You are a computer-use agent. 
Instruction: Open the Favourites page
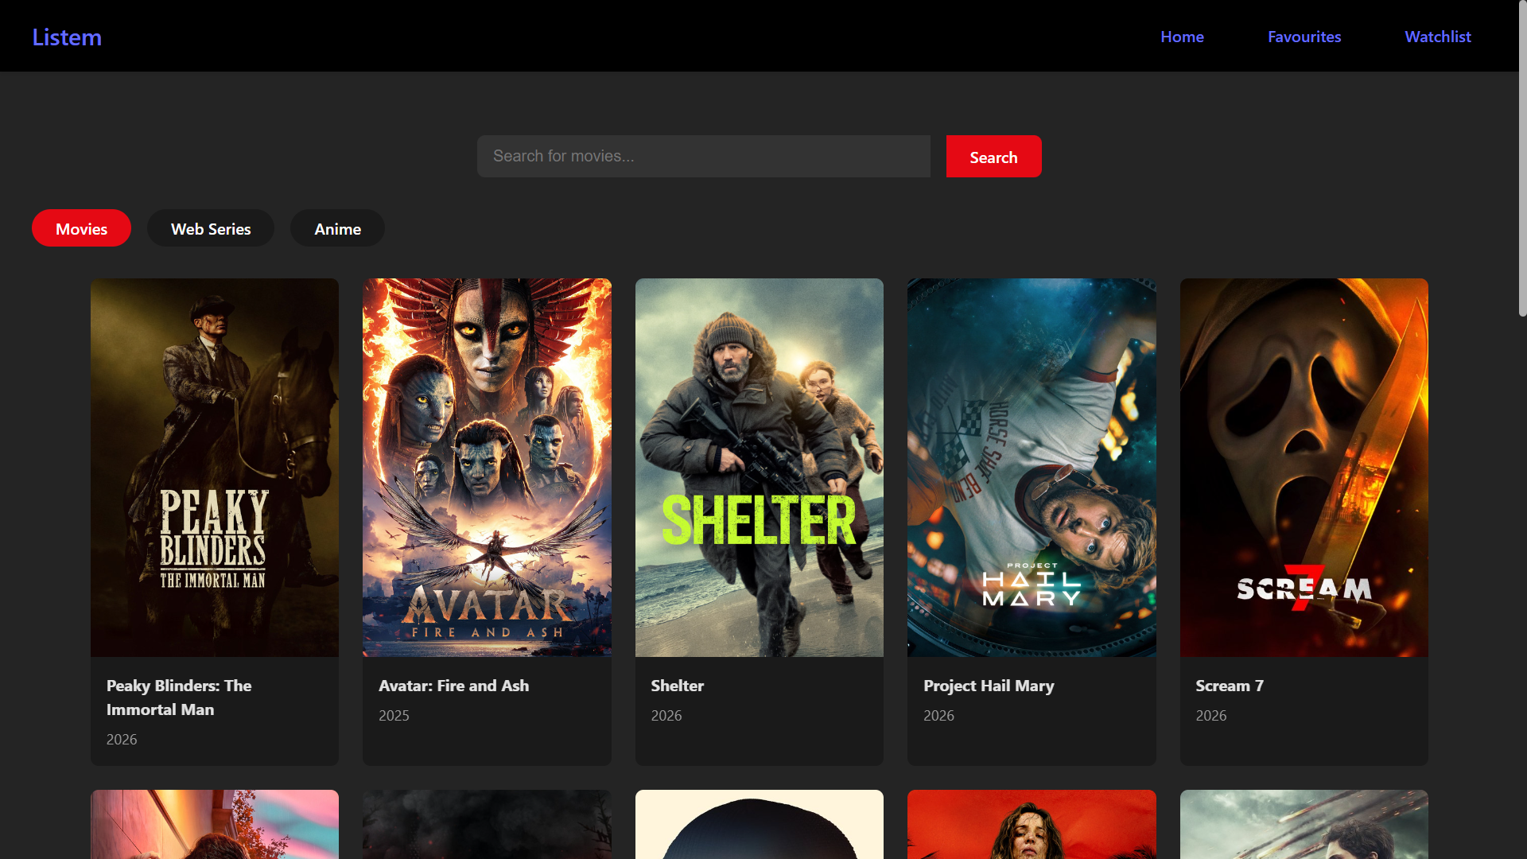(1304, 37)
